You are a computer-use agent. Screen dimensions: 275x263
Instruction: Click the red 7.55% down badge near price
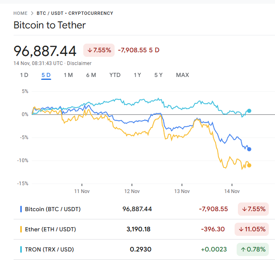tap(99, 50)
